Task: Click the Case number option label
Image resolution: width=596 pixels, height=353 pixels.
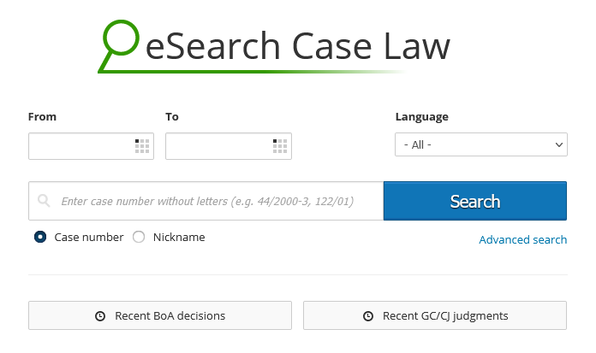Action: (x=89, y=238)
